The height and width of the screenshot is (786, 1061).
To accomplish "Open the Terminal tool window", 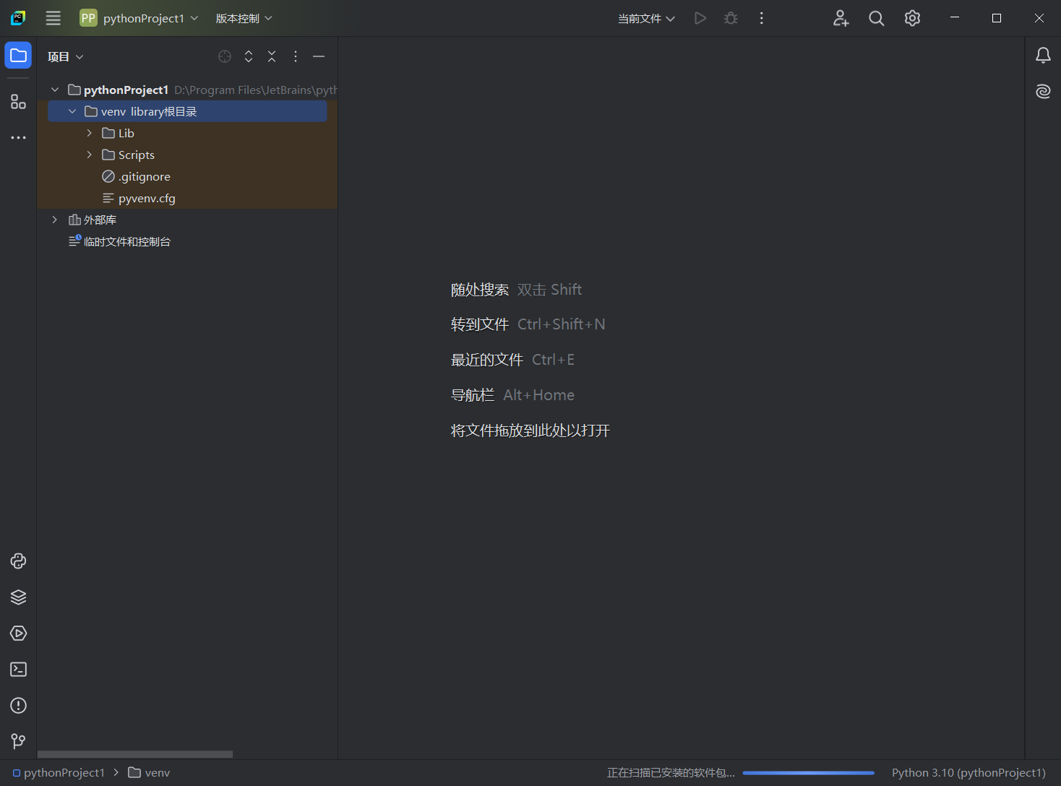I will pyautogui.click(x=18, y=670).
